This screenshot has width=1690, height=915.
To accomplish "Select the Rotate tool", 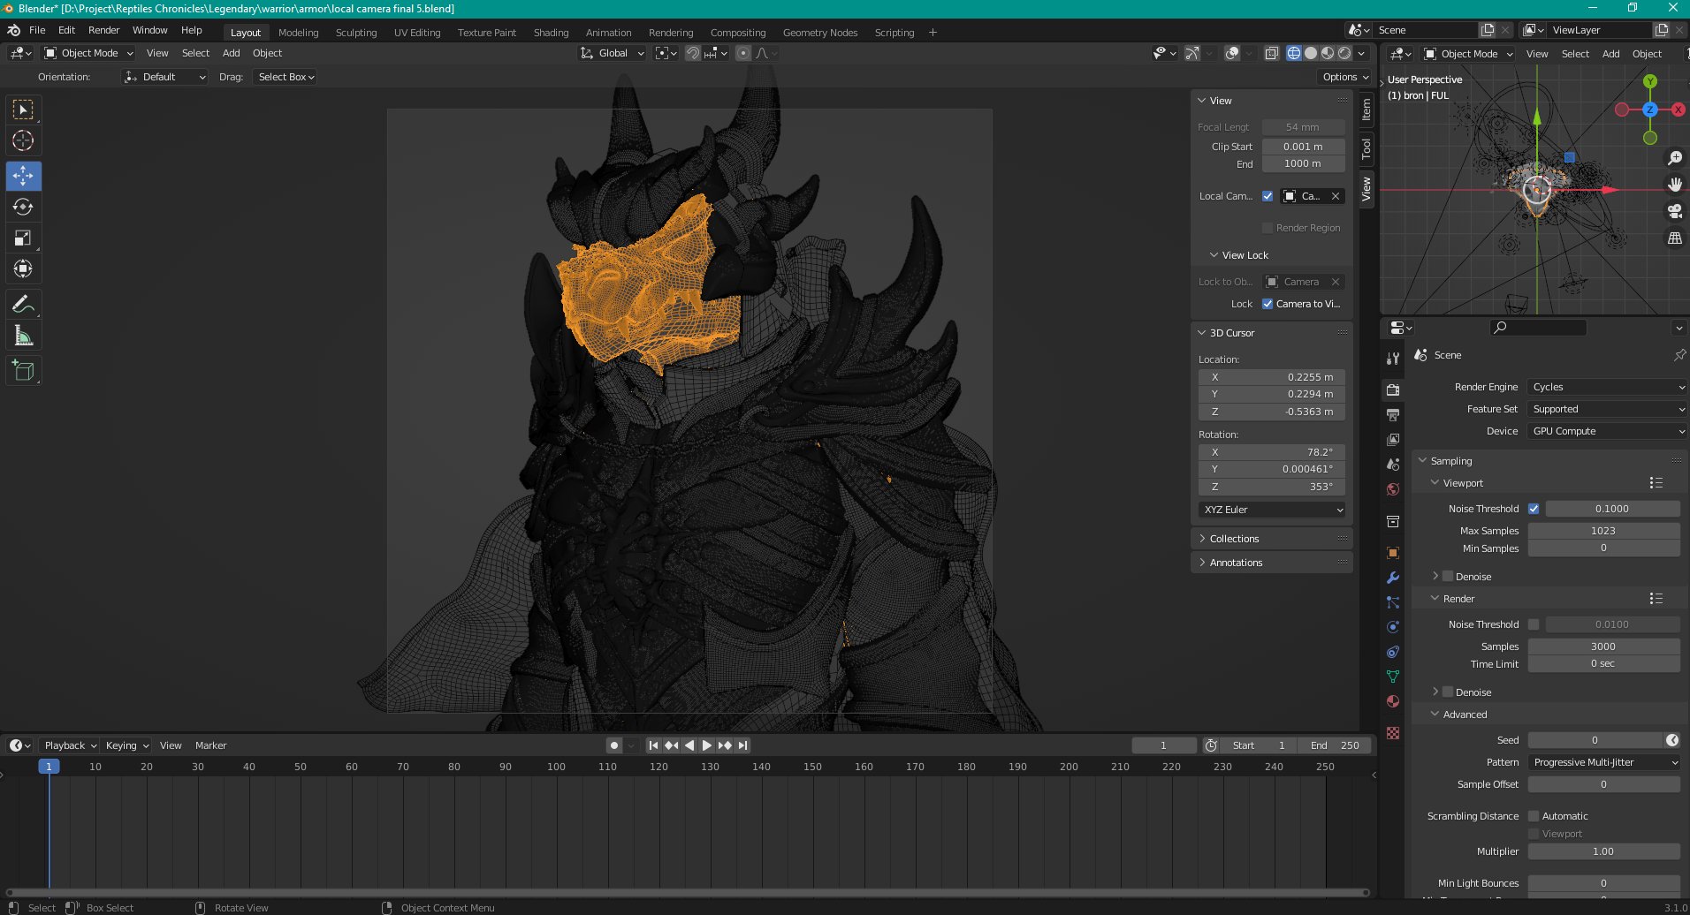I will click(x=23, y=207).
